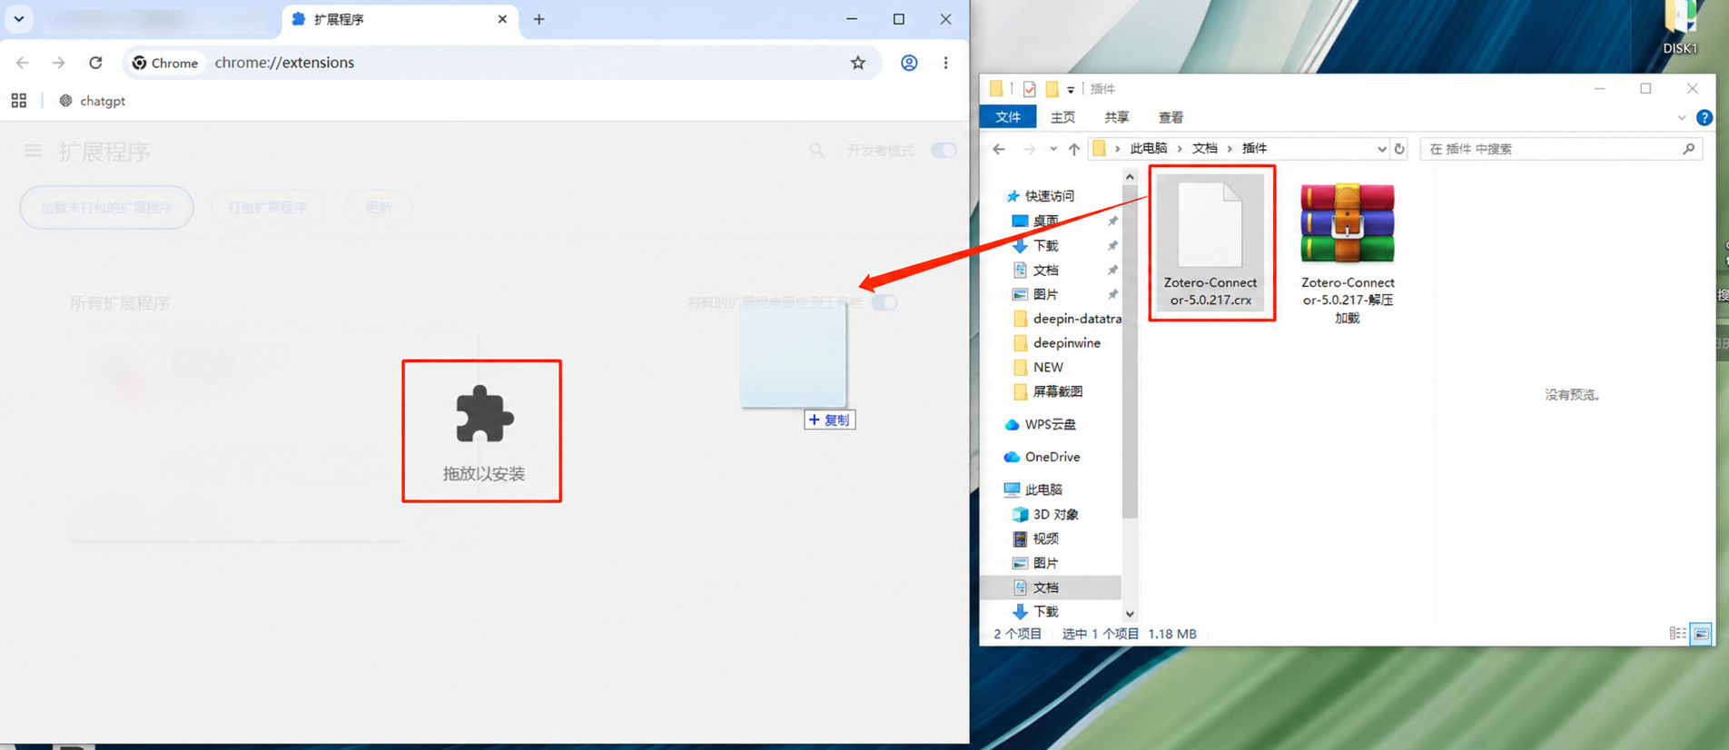This screenshot has height=750, width=1729.
Task: Open Explorer help question mark
Action: click(x=1704, y=117)
